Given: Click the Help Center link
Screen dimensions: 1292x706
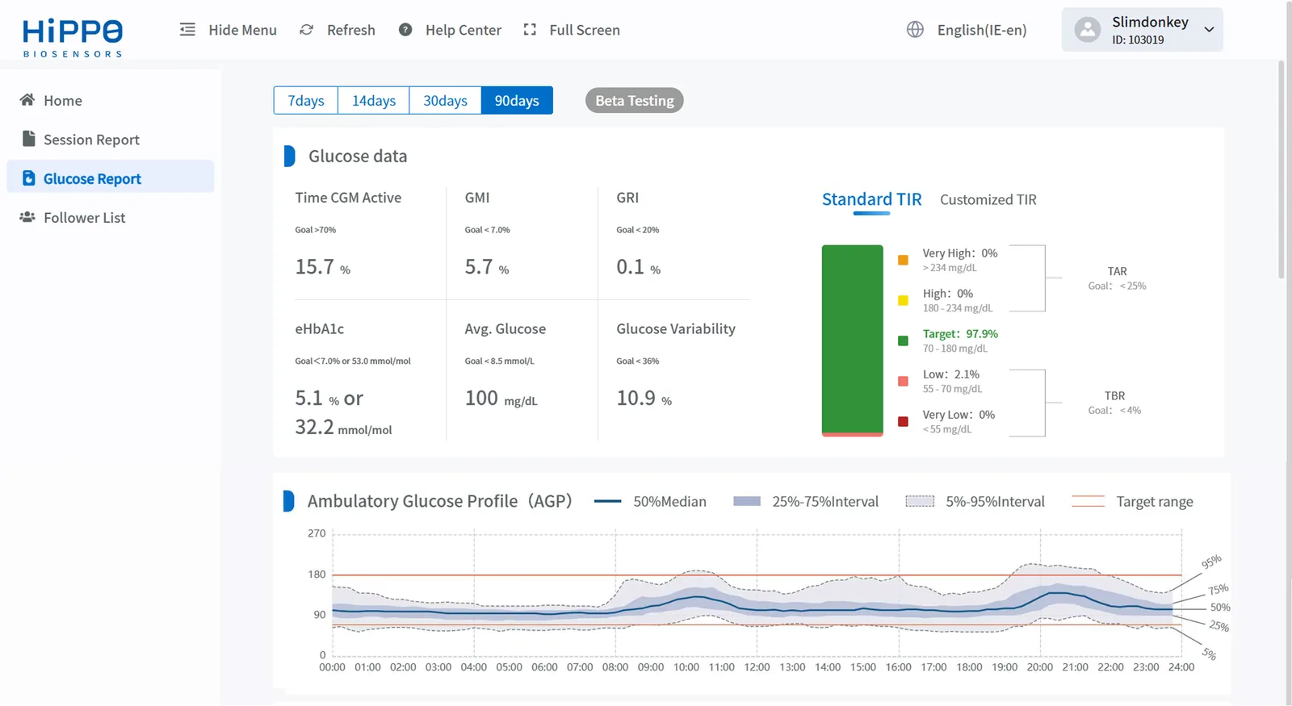Looking at the screenshot, I should coord(464,30).
